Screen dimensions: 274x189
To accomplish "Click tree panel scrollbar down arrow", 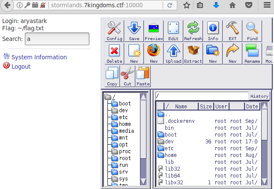I will click(143, 181).
